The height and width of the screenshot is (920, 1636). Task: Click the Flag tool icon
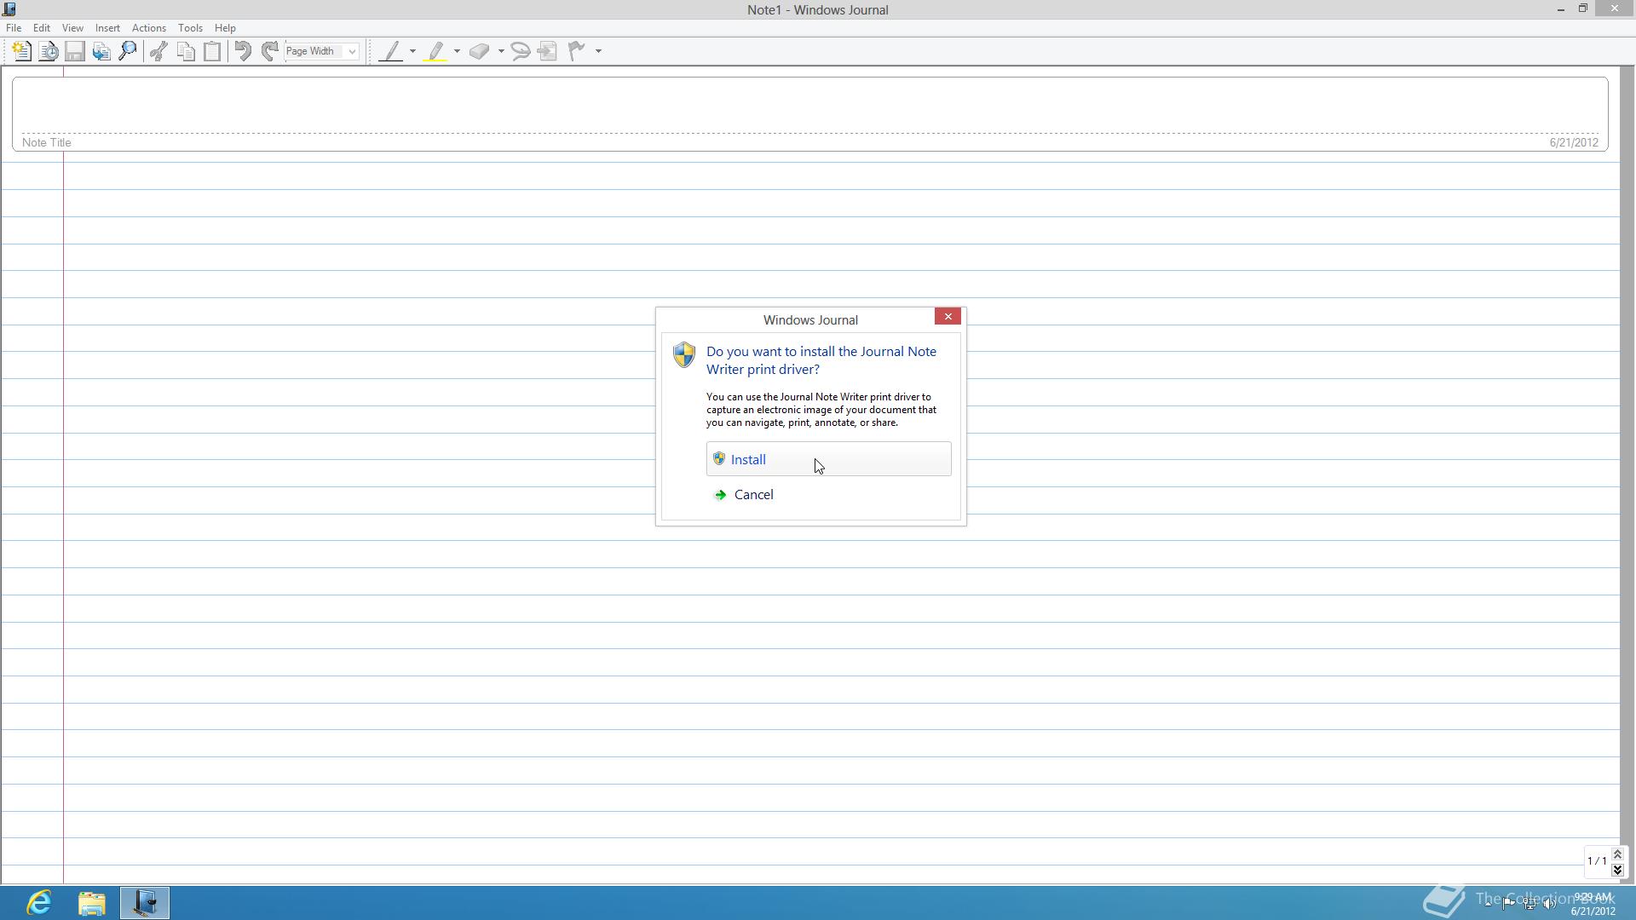577,51
